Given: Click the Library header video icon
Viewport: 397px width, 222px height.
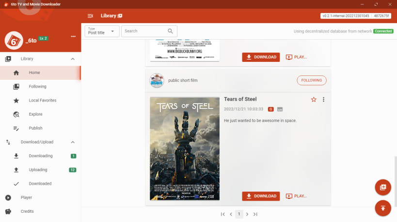Looking at the screenshot, I should (120, 15).
